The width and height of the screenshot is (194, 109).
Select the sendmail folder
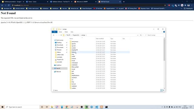[x=74, y=78]
